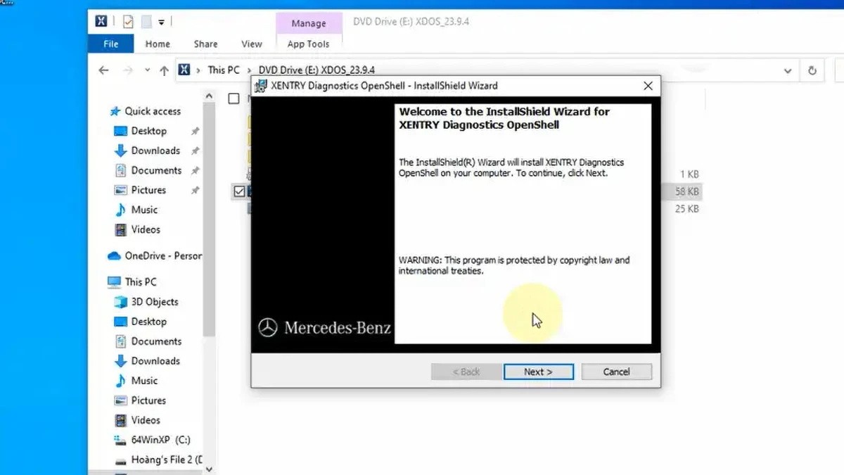The image size is (844, 475).
Task: Expand the chevron after This PC breadcrumb
Action: pyautogui.click(x=250, y=70)
